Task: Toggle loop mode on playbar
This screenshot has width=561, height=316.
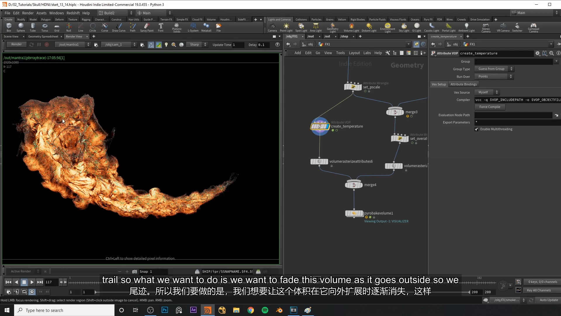Action: tap(24, 292)
